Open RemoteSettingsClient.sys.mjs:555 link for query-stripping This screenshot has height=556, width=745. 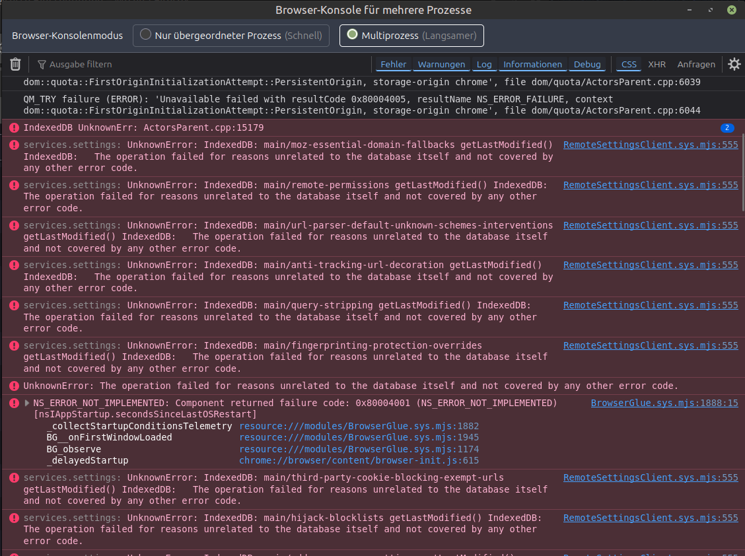[651, 306]
